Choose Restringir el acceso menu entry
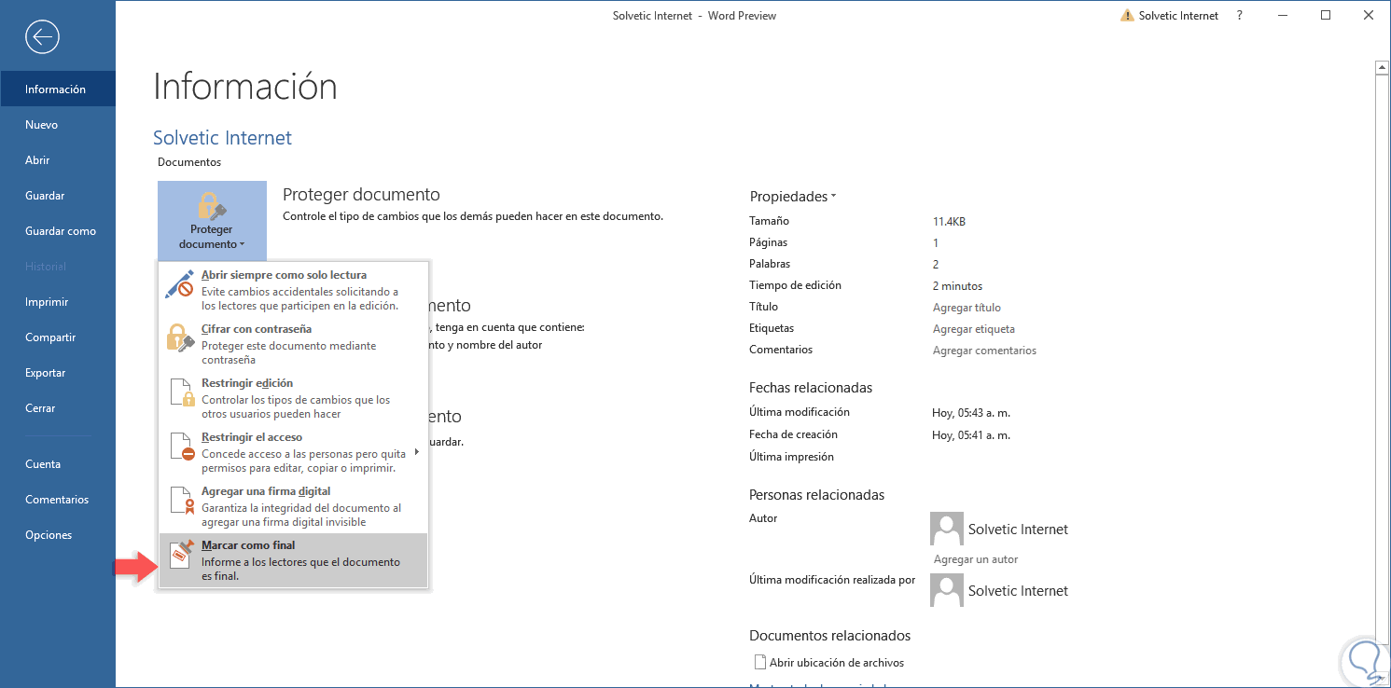The height and width of the screenshot is (688, 1391). coord(293,452)
